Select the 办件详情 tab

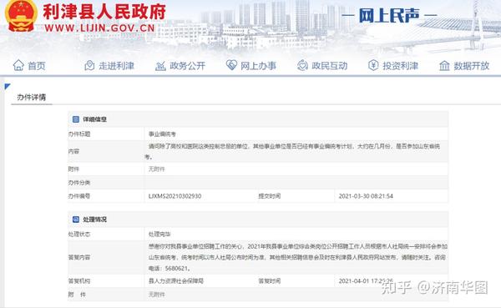point(32,97)
